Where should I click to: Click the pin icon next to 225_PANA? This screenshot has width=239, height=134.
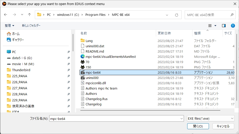coord(68,76)
